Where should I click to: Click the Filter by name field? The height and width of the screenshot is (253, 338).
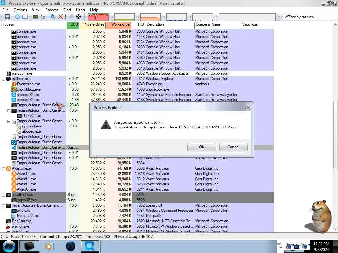[x=310, y=17]
